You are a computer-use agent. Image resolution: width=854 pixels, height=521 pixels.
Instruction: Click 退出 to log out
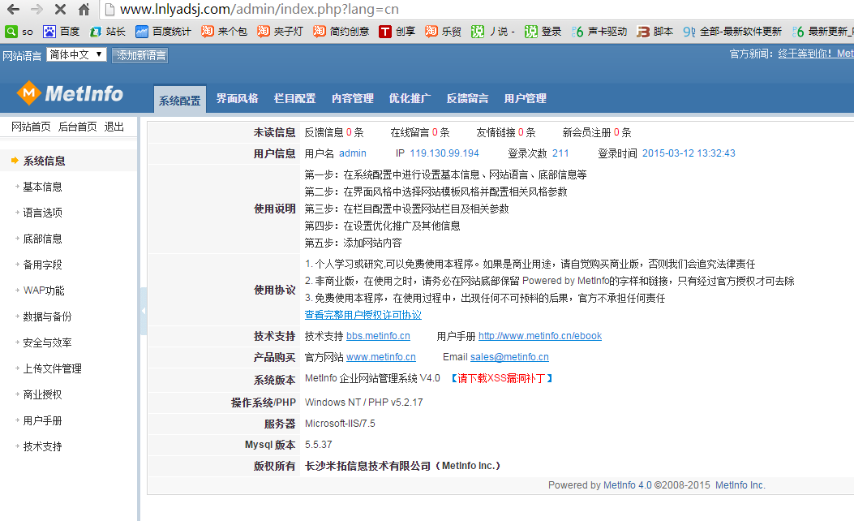[x=114, y=127]
